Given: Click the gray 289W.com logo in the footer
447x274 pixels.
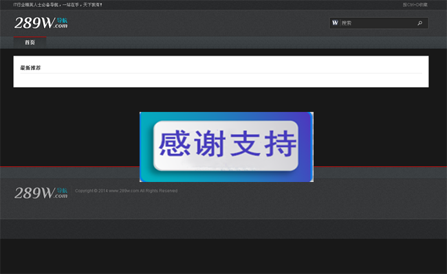Looking at the screenshot, I should tap(41, 193).
